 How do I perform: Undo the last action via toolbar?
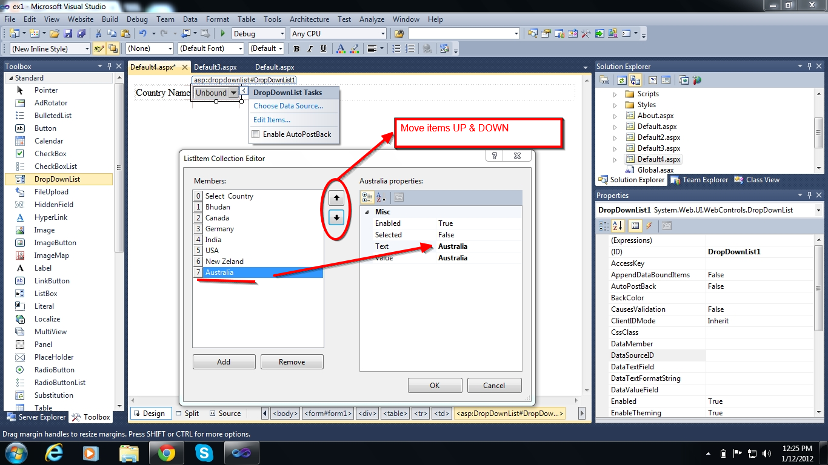click(x=143, y=34)
